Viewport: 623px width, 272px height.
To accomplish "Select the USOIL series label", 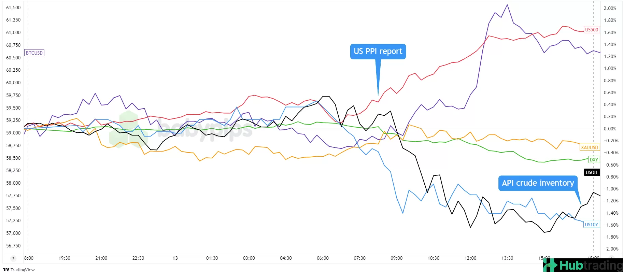I will [592, 172].
